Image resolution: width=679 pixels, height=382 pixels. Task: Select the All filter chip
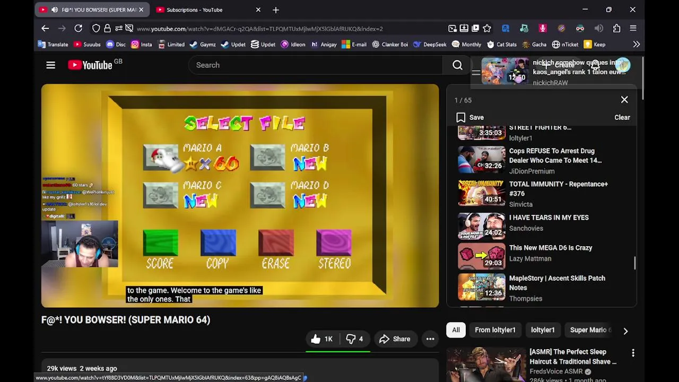(x=456, y=330)
